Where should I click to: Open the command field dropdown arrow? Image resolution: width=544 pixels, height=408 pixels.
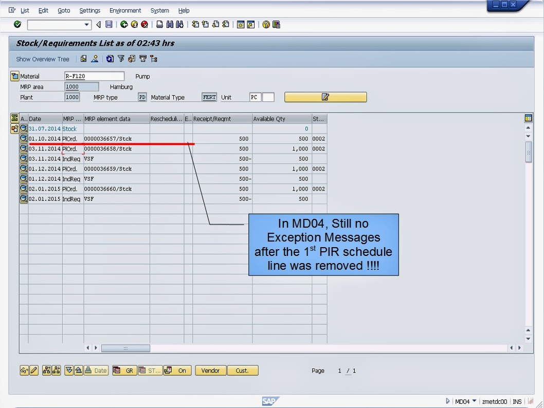pos(86,25)
